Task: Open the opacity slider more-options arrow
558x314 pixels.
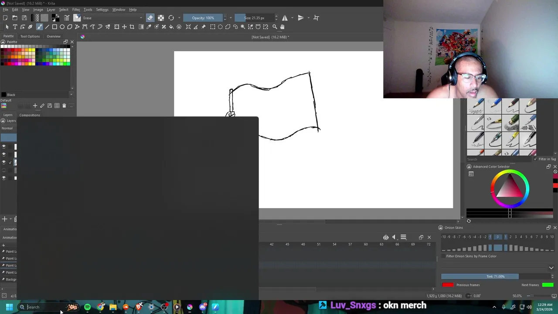Action: click(231, 18)
